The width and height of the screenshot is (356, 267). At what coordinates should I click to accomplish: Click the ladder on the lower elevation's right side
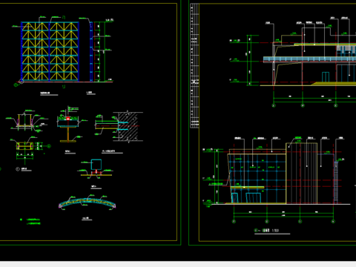coord(336,182)
